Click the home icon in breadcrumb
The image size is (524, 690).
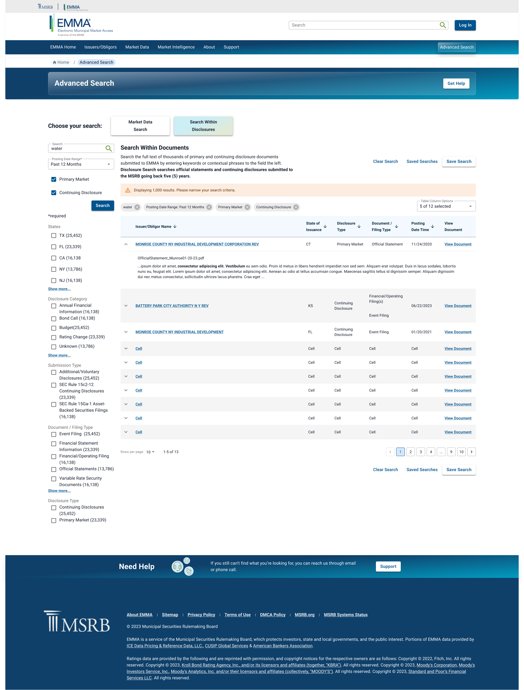pyautogui.click(x=55, y=62)
